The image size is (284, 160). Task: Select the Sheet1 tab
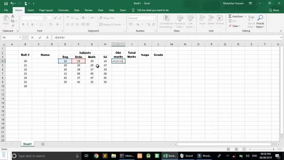pyautogui.click(x=28, y=144)
